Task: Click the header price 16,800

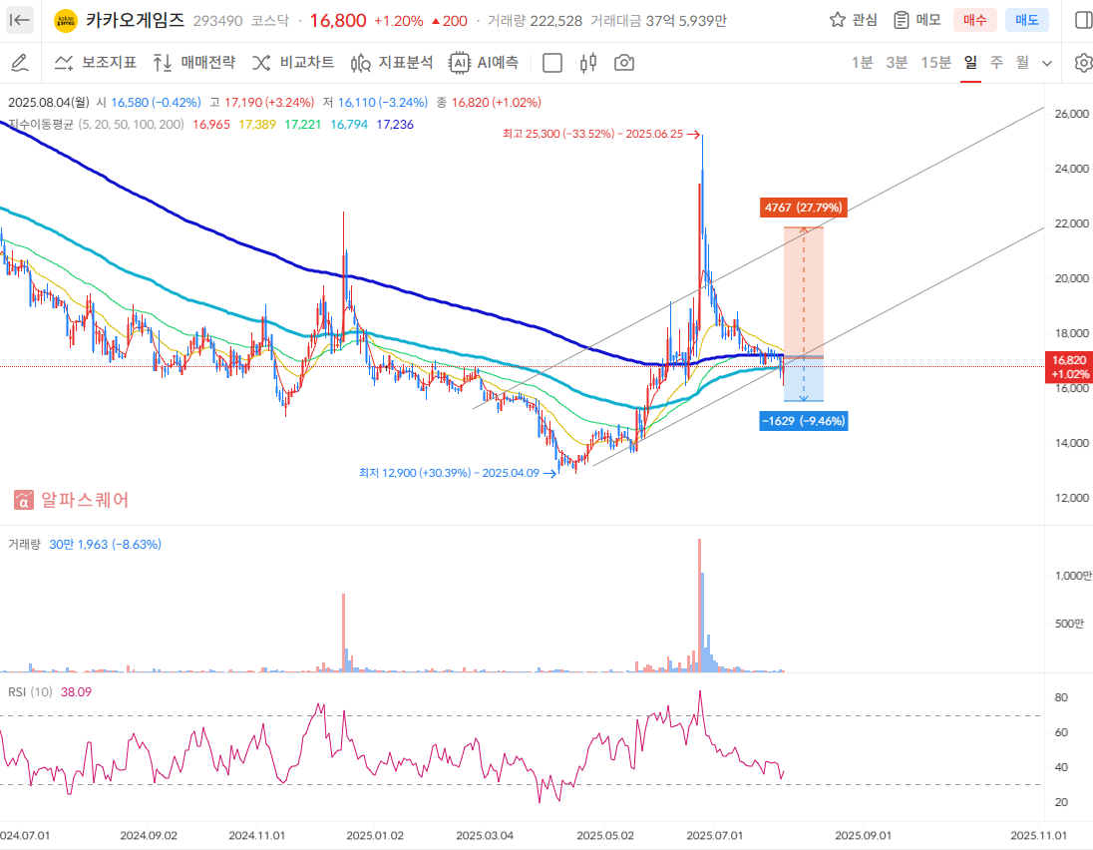Action: (x=338, y=21)
